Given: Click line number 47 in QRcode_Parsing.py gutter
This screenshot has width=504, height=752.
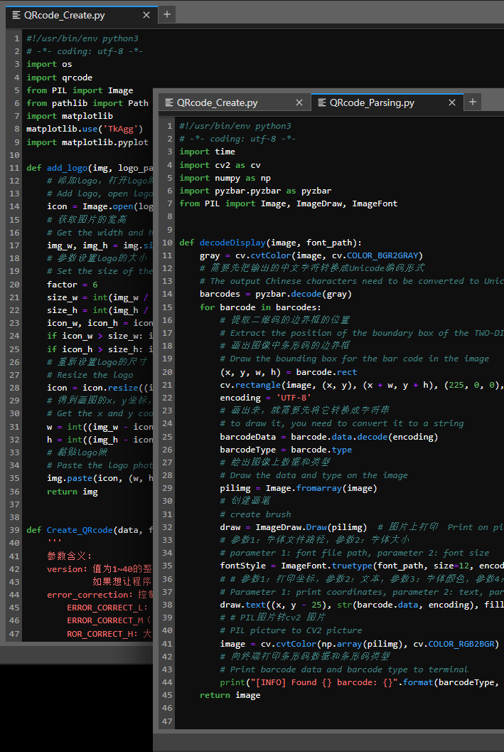Looking at the screenshot, I should tap(167, 721).
